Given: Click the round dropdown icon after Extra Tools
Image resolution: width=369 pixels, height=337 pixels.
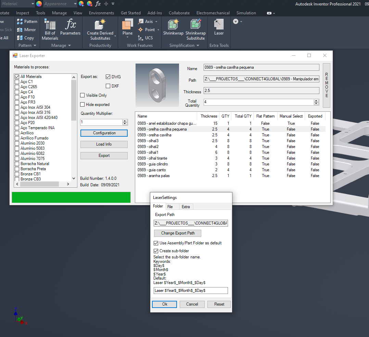Looking at the screenshot, I should pyautogui.click(x=236, y=22).
